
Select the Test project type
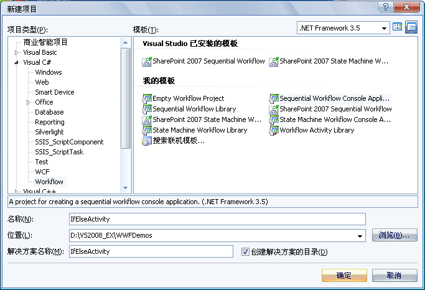pos(42,162)
